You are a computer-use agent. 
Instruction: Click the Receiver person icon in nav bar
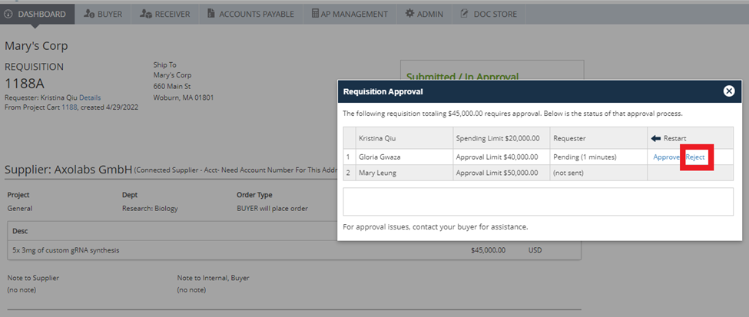coord(146,14)
